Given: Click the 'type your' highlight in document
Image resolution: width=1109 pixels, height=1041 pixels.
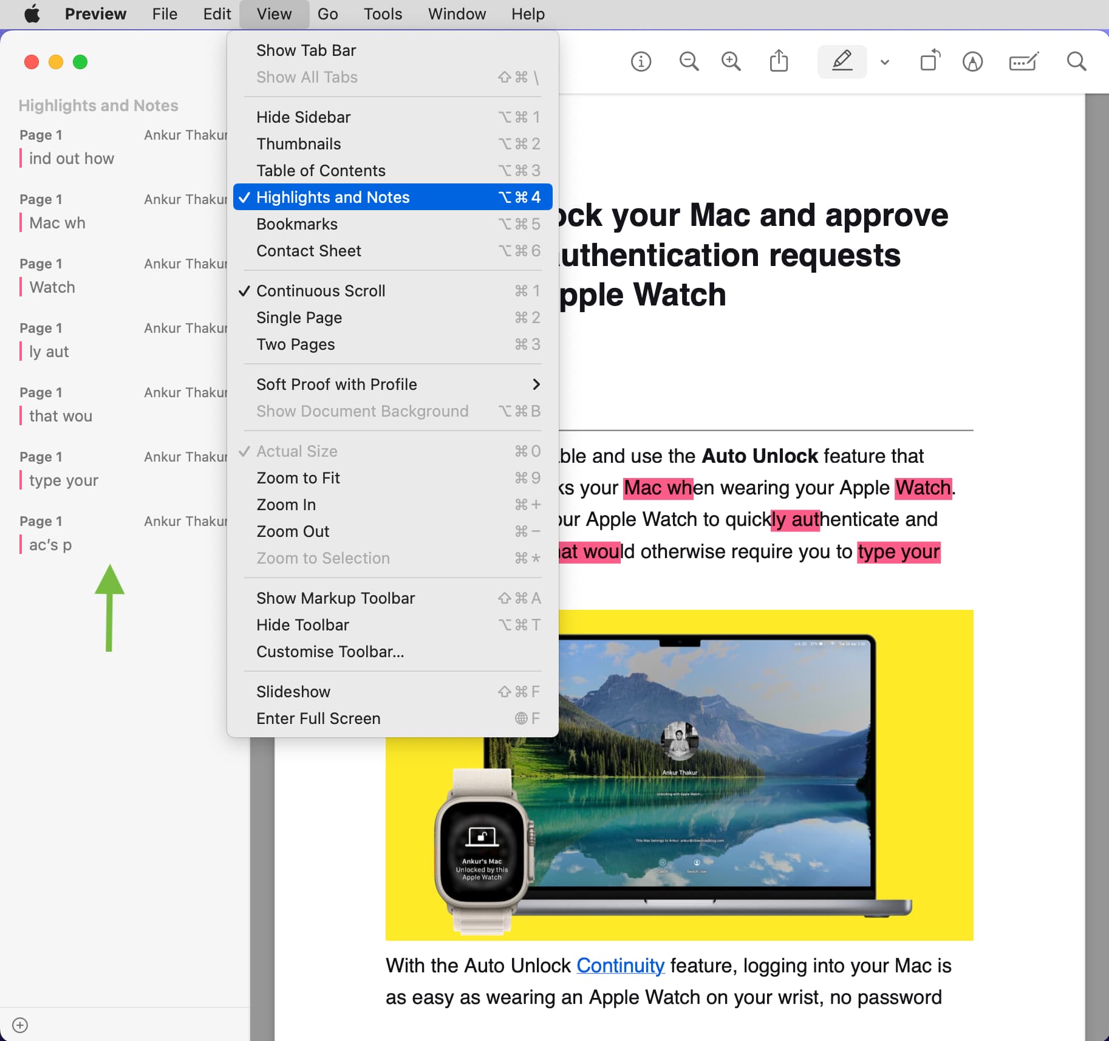Looking at the screenshot, I should coord(899,552).
